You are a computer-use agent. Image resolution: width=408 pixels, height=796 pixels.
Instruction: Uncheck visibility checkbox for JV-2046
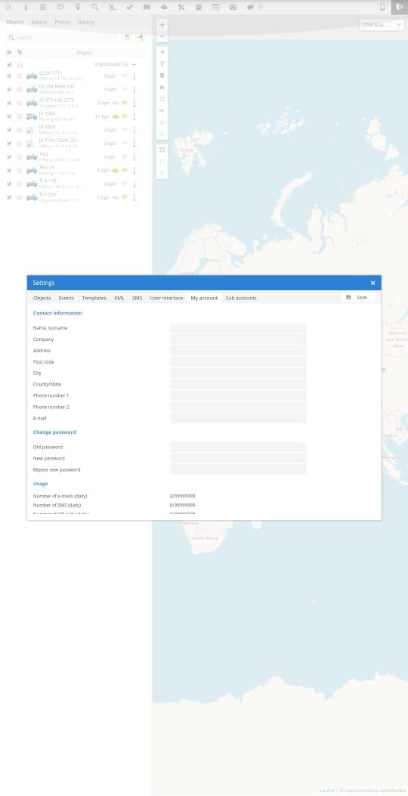click(x=9, y=116)
